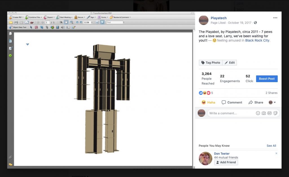Click the camera icon in comment box
Screen dimensions: 289x177
[264, 113]
